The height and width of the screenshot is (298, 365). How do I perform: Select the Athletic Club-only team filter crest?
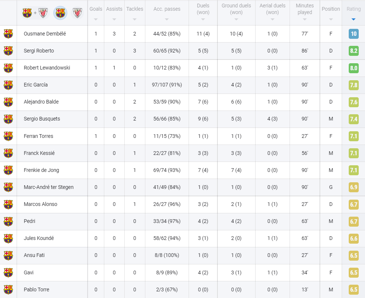[x=77, y=13]
